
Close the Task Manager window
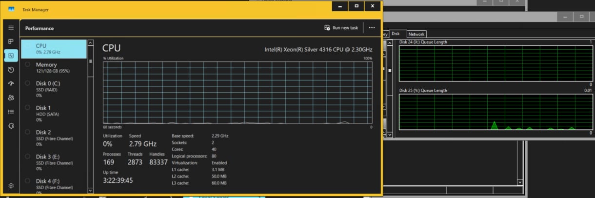[x=373, y=6]
